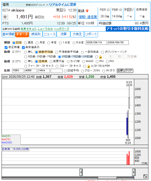Select the 年足 period radio button
The height and width of the screenshot is (181, 151).
(49, 43)
